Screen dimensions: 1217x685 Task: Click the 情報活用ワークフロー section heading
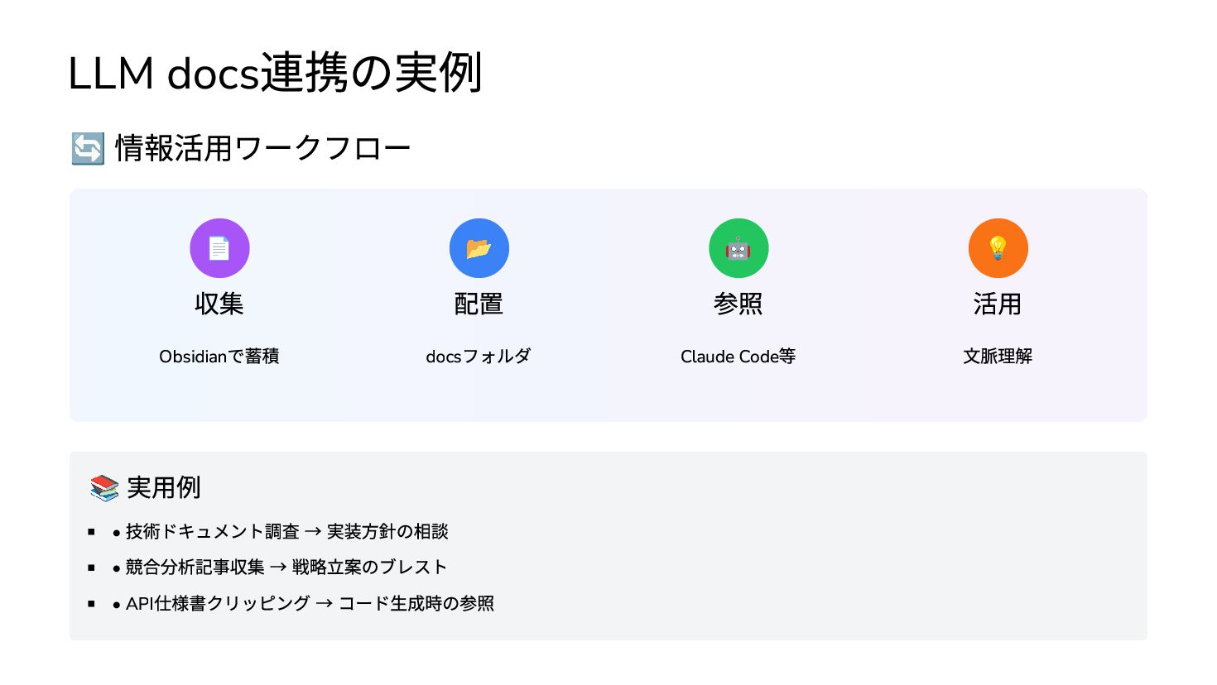pos(263,149)
